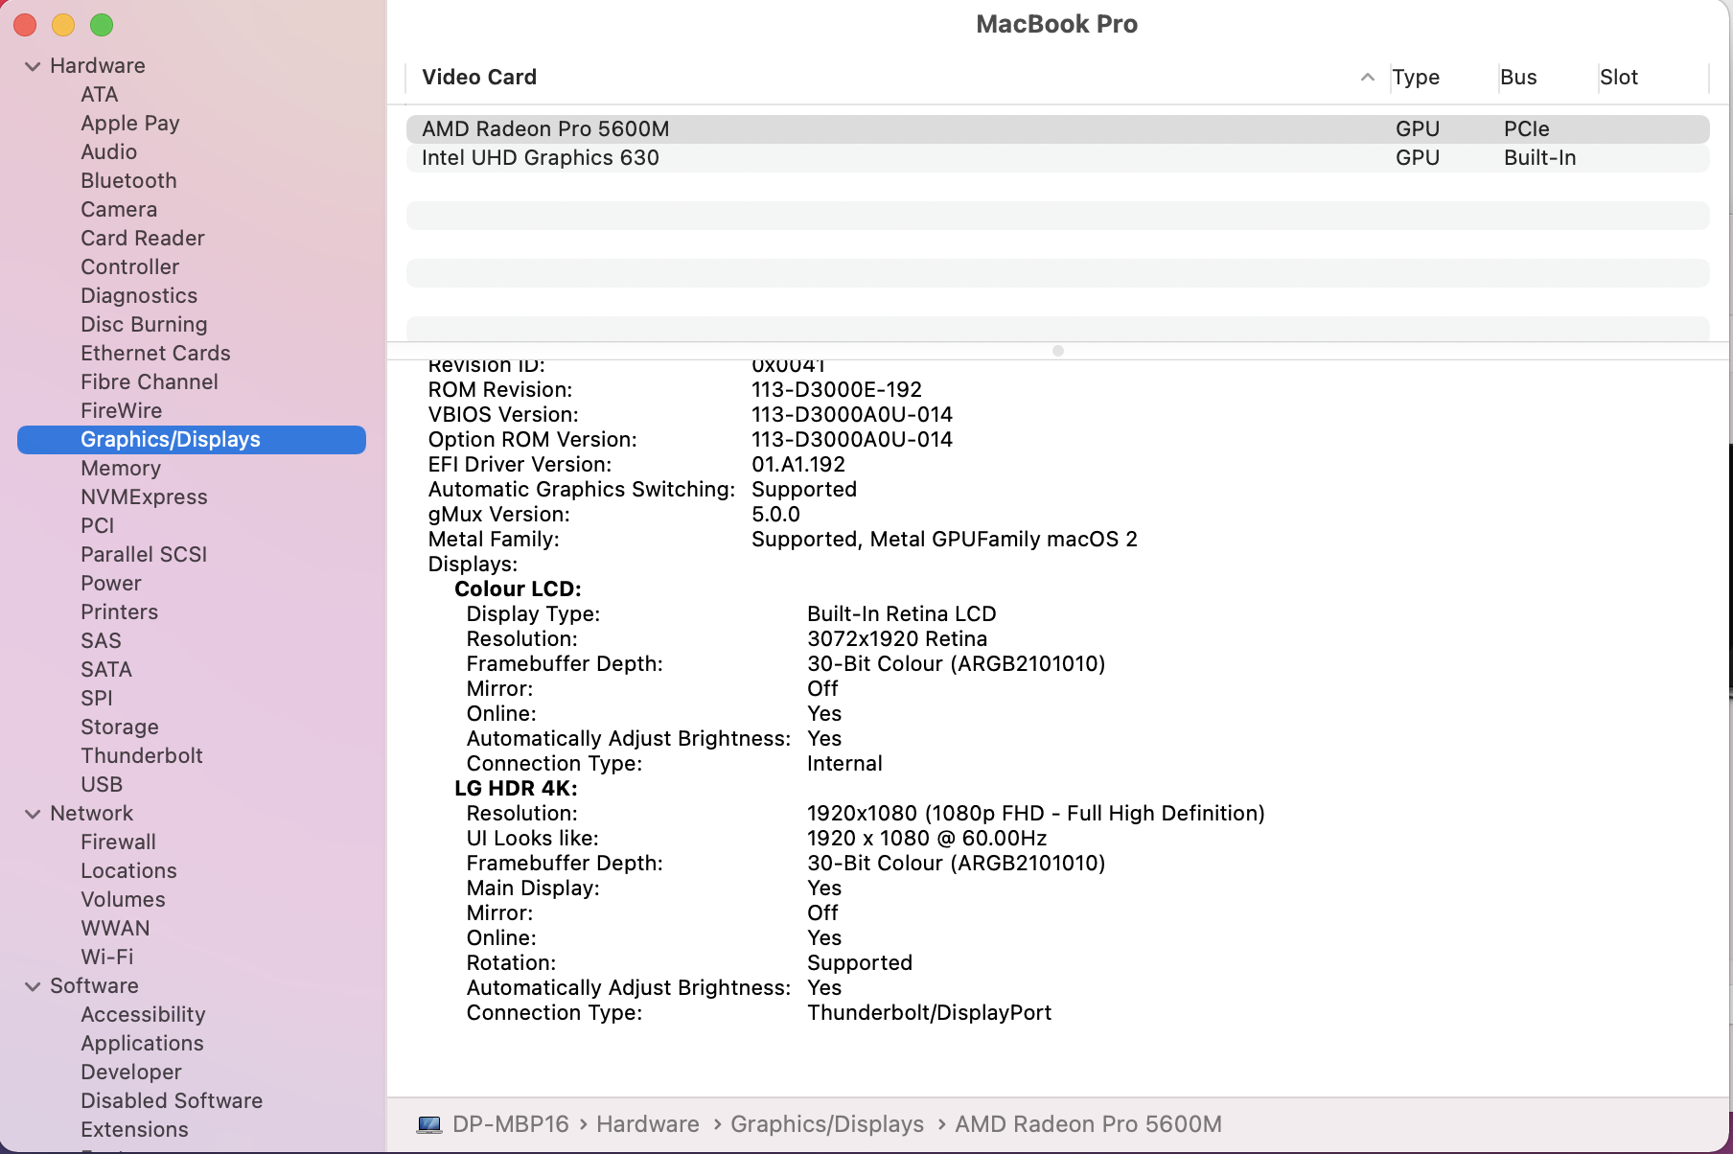The width and height of the screenshot is (1733, 1154).
Task: Click the 3072x1920 Retina resolution value
Action: point(897,639)
